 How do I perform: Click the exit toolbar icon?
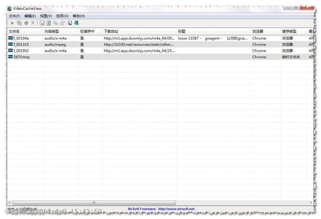click(76, 23)
